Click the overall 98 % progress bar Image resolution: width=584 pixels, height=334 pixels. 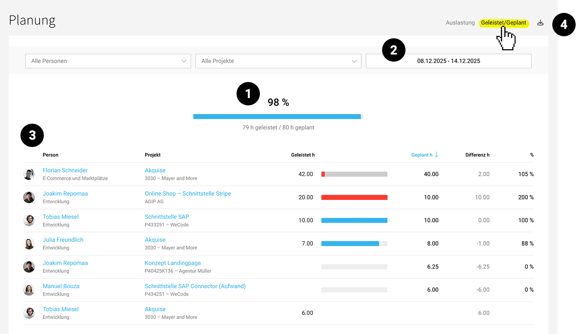[x=278, y=117]
